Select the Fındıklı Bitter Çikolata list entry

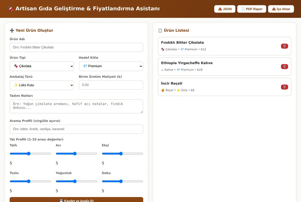[x=224, y=46]
